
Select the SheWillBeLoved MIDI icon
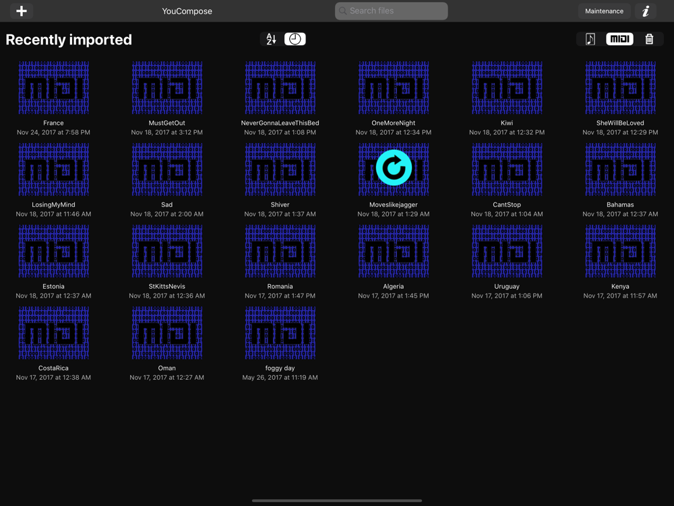click(x=620, y=88)
